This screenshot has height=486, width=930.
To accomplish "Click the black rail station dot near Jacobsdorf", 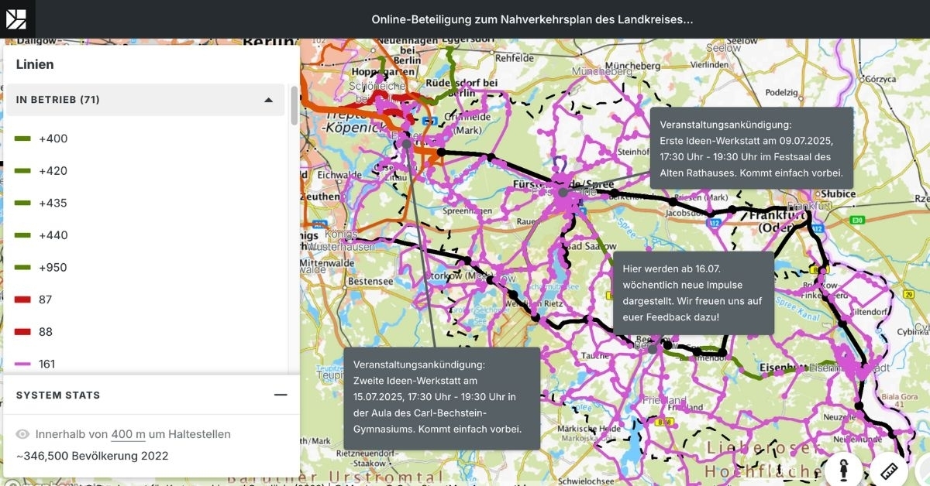I will [673, 202].
